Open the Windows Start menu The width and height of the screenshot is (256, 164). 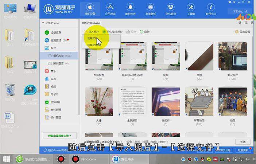tap(7, 159)
